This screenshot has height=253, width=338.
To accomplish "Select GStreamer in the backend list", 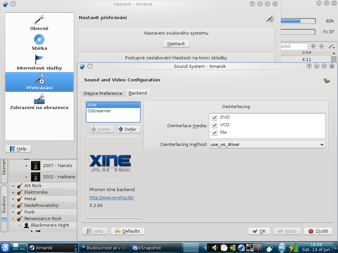I will pos(113,111).
